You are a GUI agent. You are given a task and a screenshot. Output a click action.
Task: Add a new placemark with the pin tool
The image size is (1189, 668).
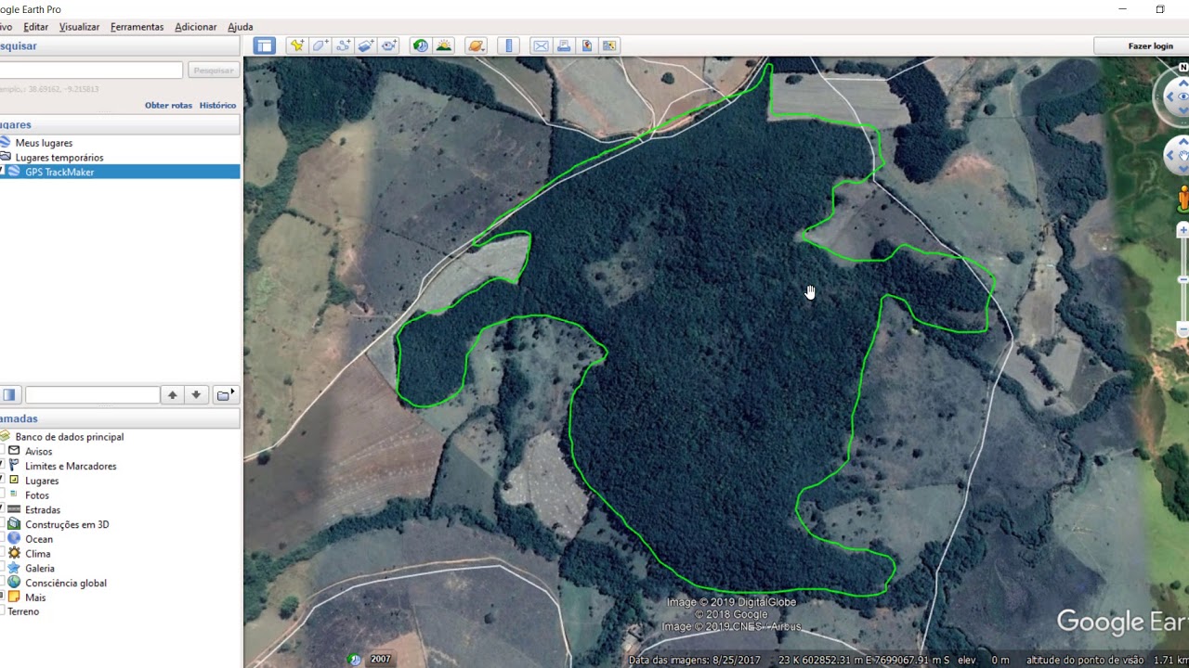[x=296, y=45]
